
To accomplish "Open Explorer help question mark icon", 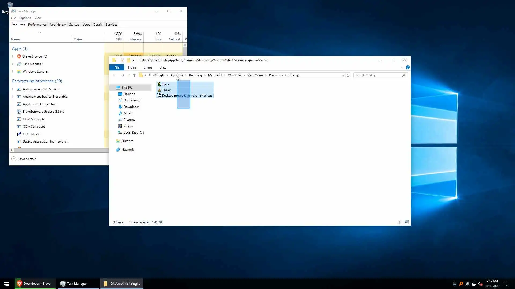I will tap(407, 67).
